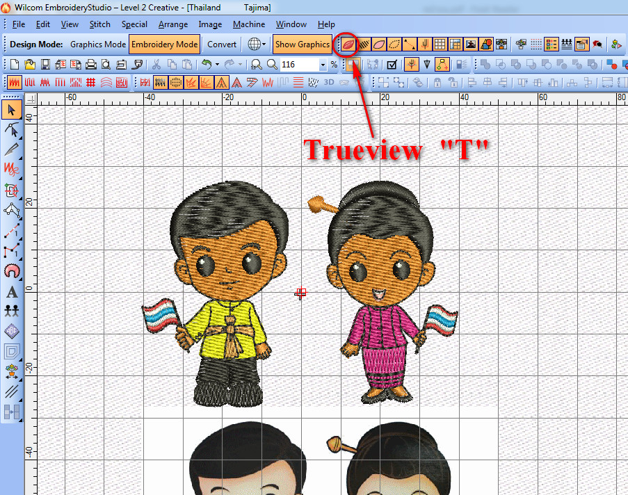
Task: Click the Options checkmark box icon
Action: [x=392, y=64]
